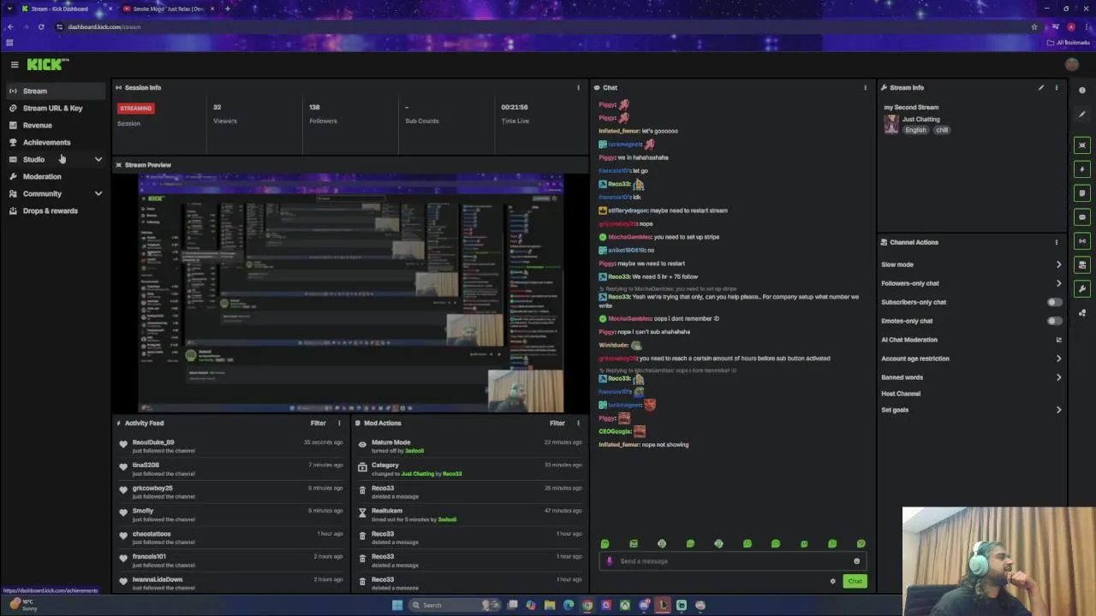The image size is (1096, 616).
Task: Collapse the Stream Preview panel
Action: point(118,165)
